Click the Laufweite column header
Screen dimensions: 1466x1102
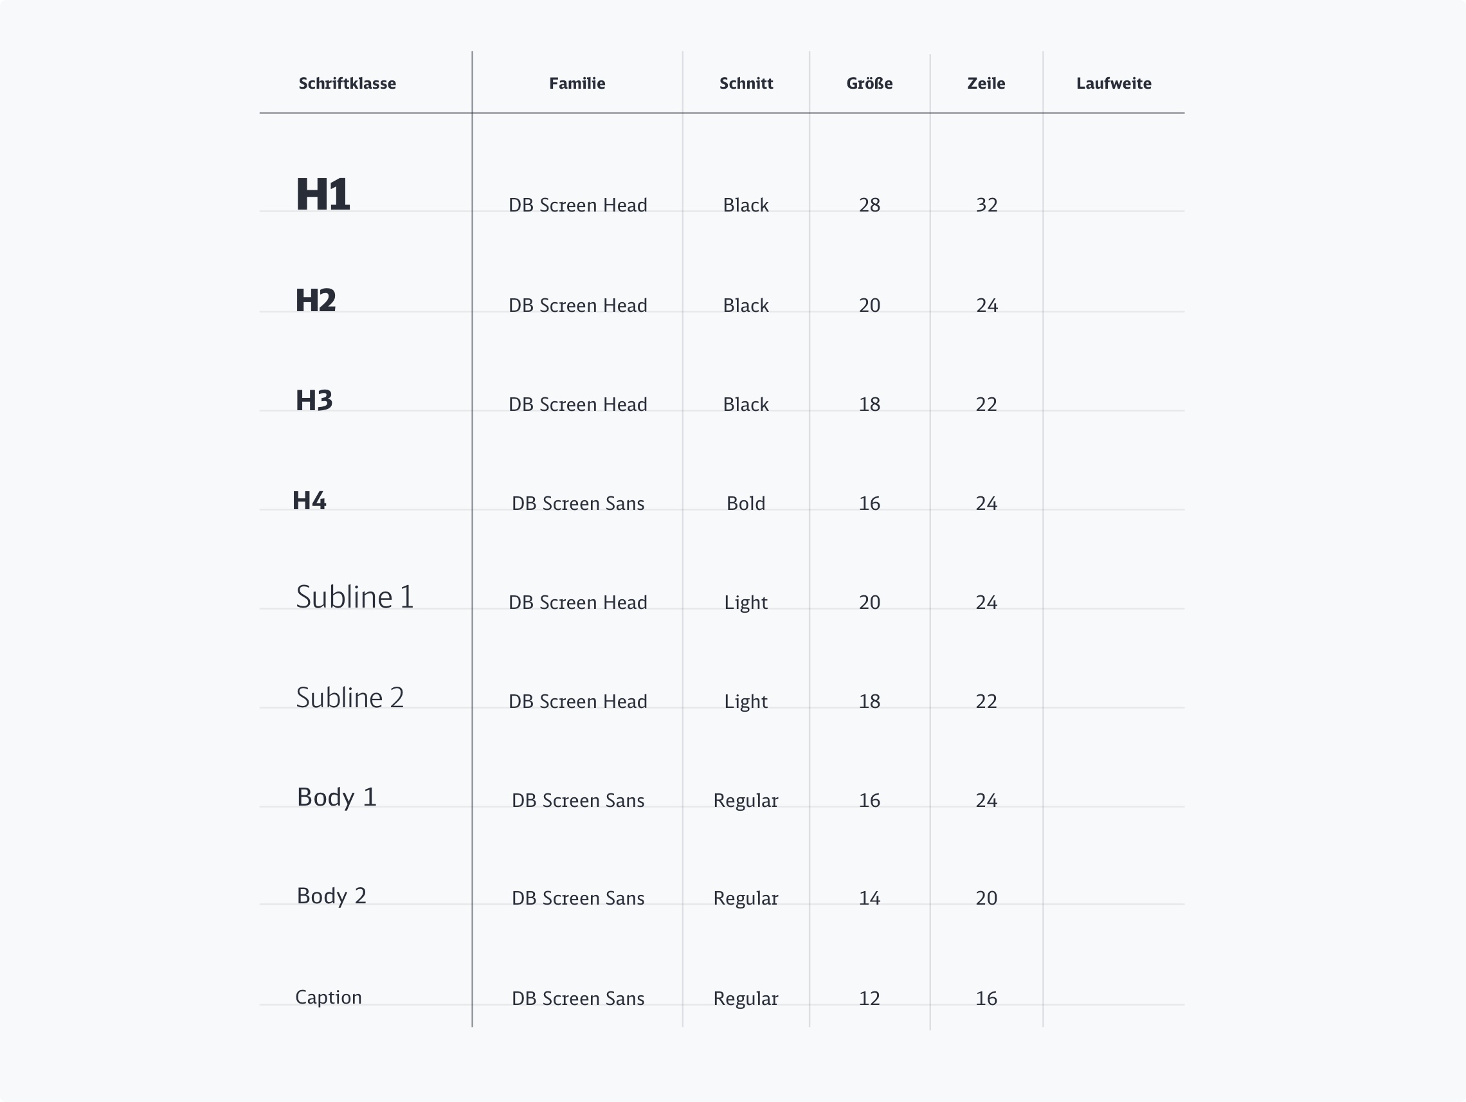pos(1114,84)
